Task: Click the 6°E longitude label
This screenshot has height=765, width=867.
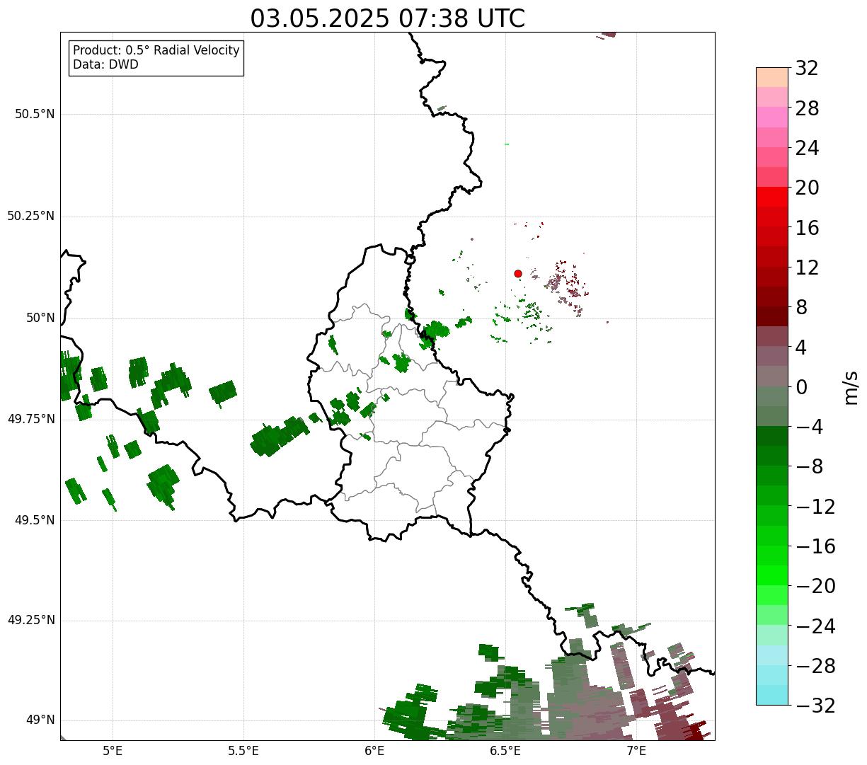Action: 375,751
